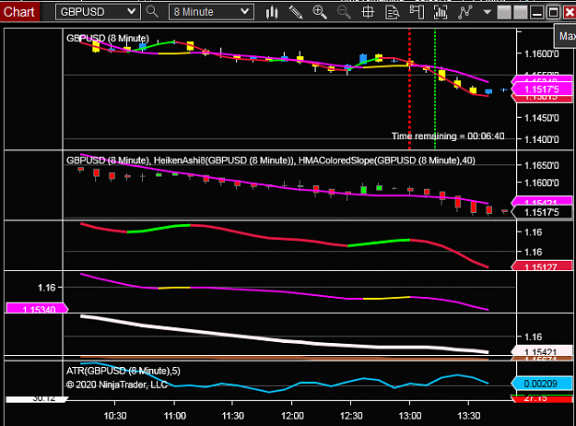Click the HeikenAshi8 HMAColoredSlope indicator label

(271, 160)
